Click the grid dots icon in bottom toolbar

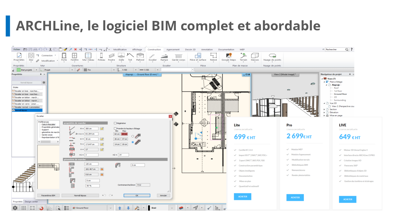pos(24,208)
